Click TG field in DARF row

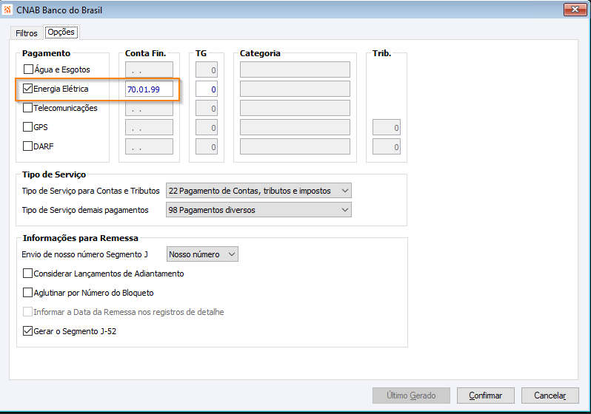click(x=207, y=147)
